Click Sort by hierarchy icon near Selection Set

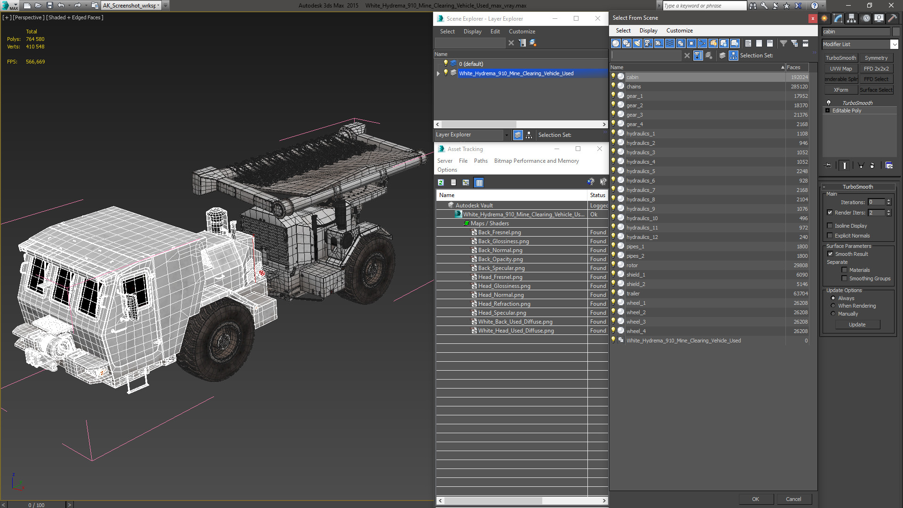[734, 56]
